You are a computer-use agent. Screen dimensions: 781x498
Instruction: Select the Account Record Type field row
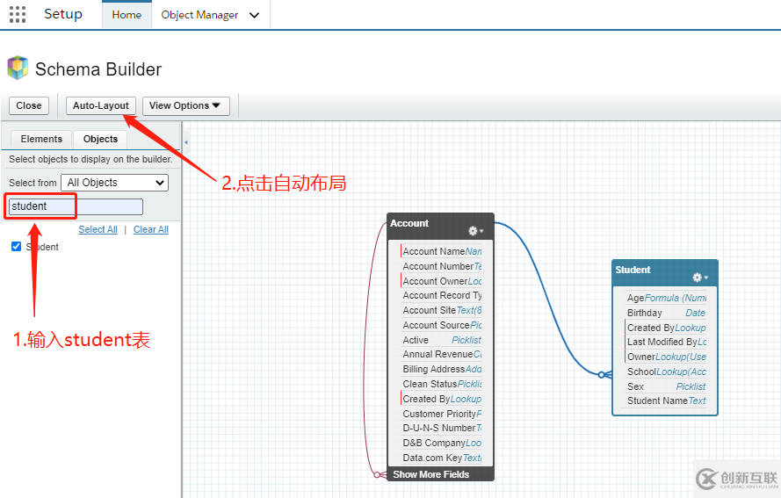coord(442,295)
